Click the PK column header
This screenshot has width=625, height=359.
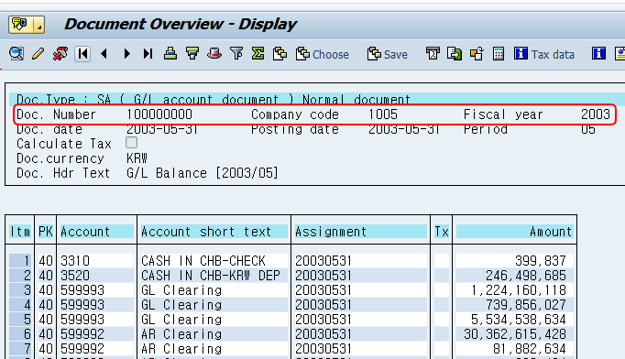[x=46, y=232]
